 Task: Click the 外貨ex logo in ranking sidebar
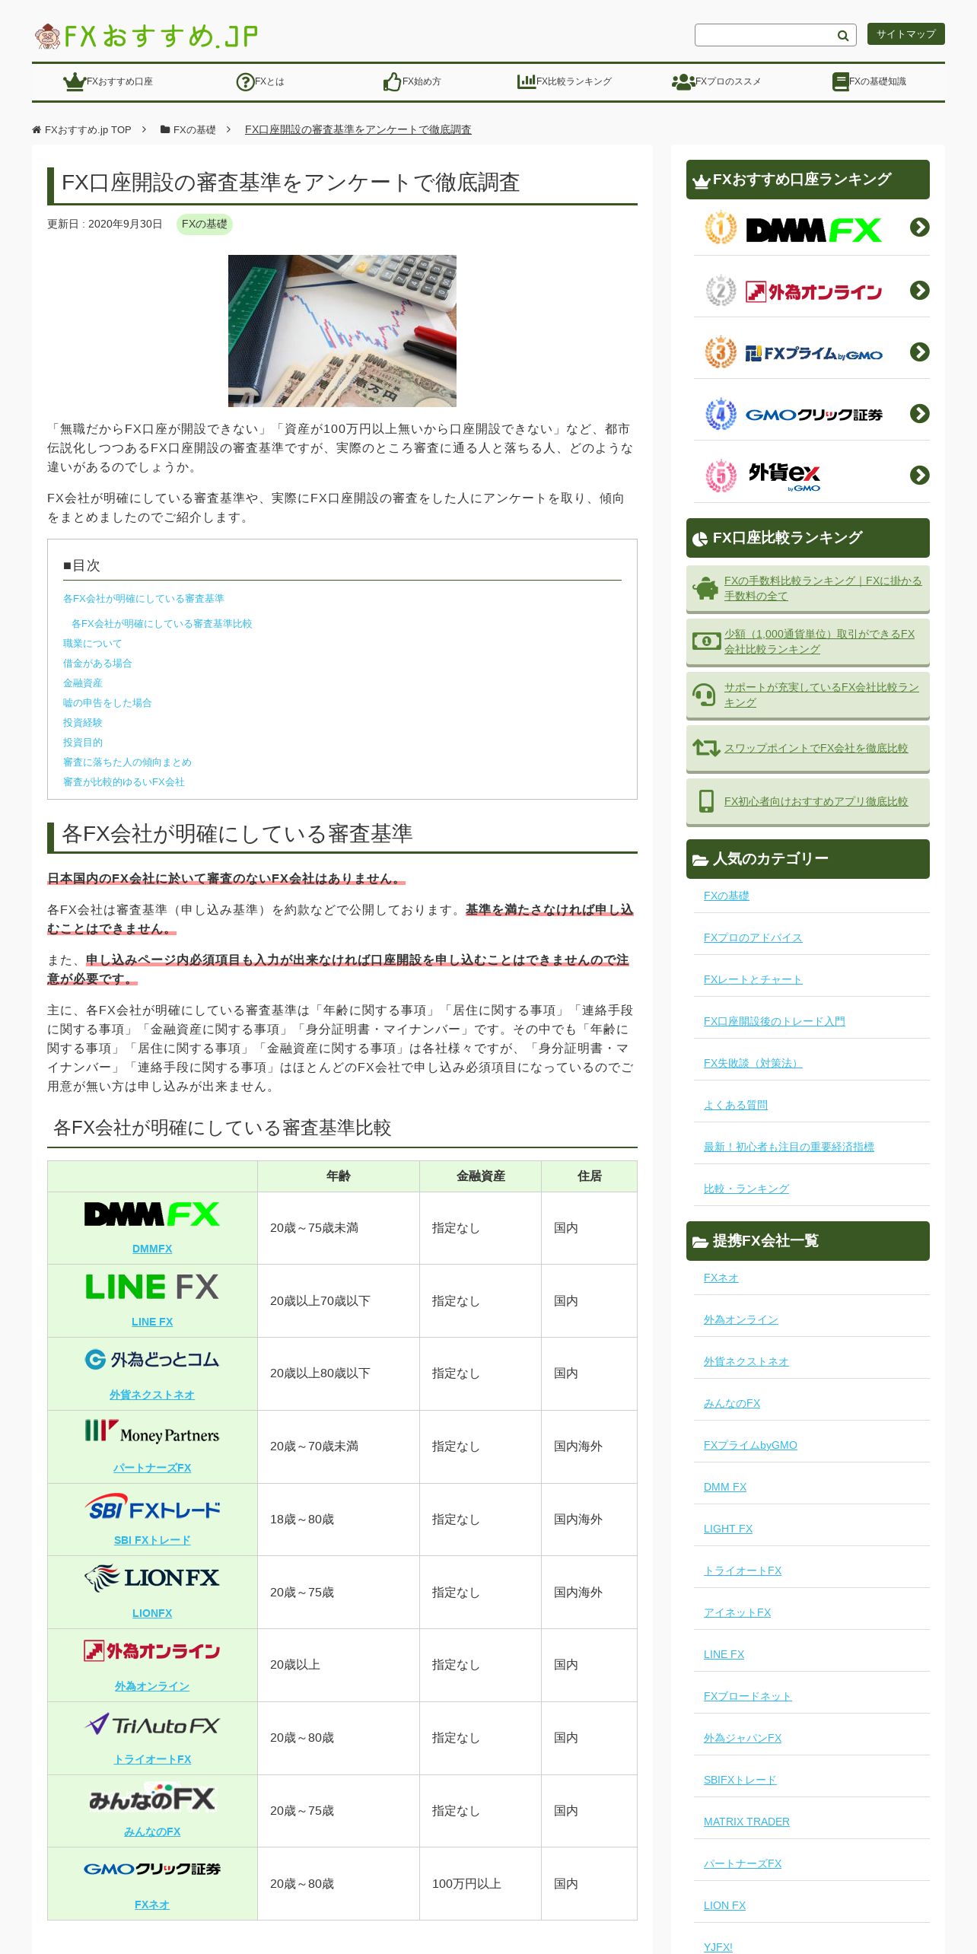tap(784, 477)
